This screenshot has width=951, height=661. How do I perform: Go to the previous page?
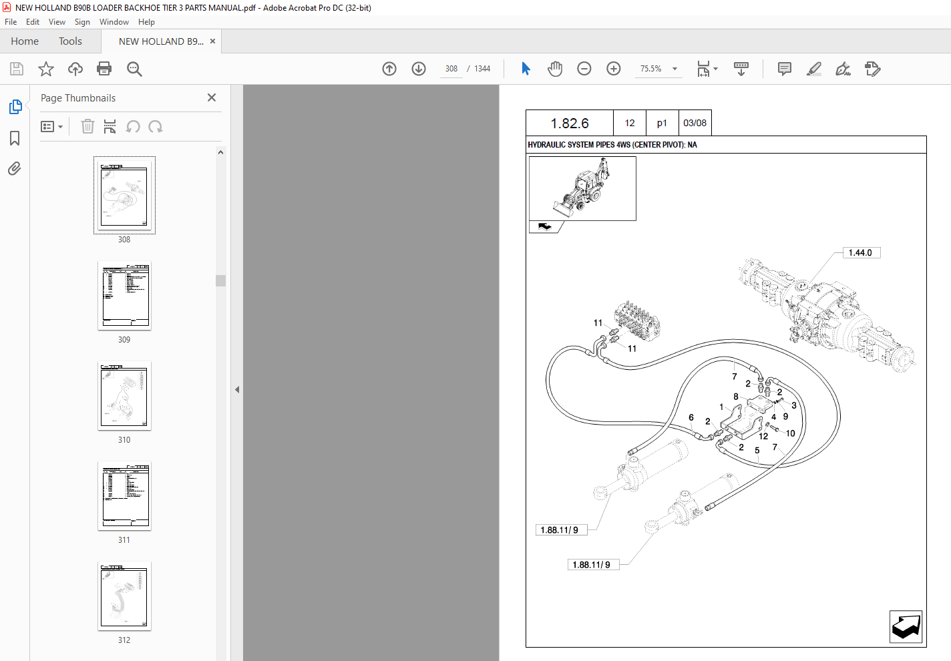(389, 69)
